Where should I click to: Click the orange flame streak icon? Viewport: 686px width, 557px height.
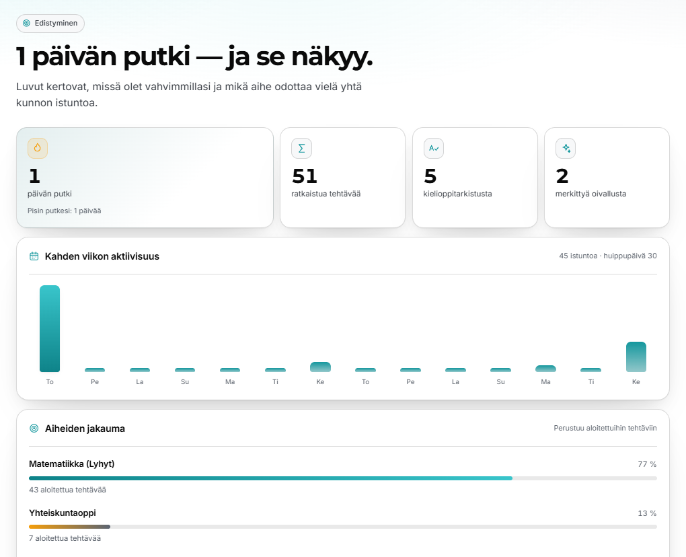coord(38,148)
